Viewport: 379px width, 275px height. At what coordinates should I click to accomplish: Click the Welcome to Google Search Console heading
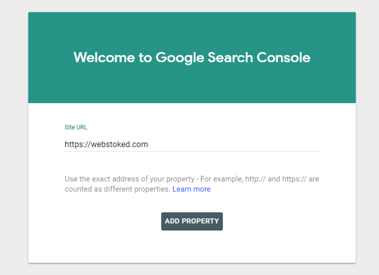pos(192,58)
